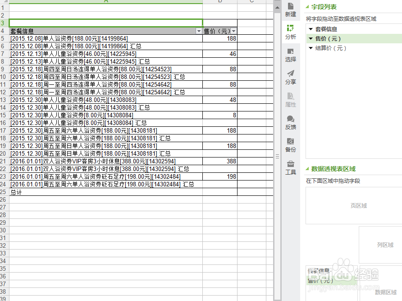
Task: Click cell [2015.12.30]周五至周日单人浴资券[188.00元] 汇总
Action: coord(106,153)
